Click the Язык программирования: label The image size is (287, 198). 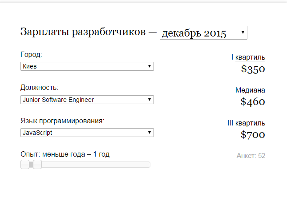coord(63,121)
